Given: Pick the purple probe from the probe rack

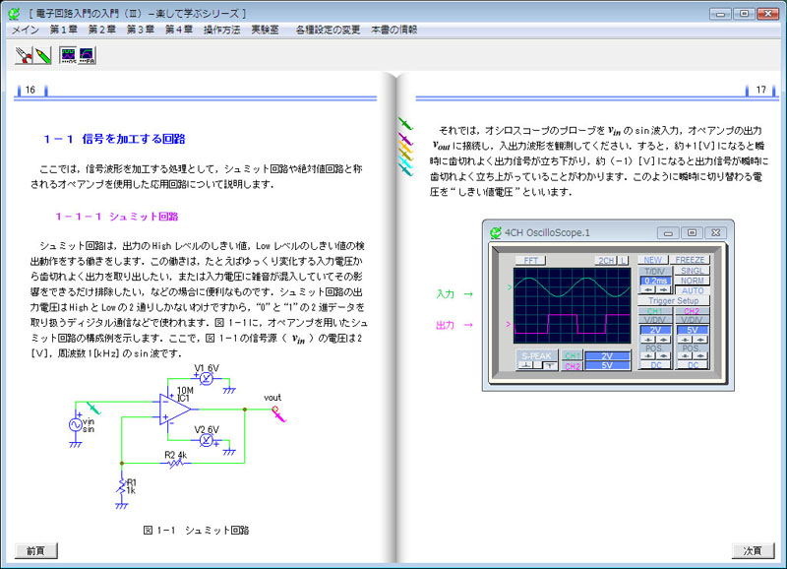Looking at the screenshot, I should (405, 139).
